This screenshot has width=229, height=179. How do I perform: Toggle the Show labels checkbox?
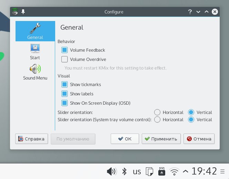pos(64,94)
